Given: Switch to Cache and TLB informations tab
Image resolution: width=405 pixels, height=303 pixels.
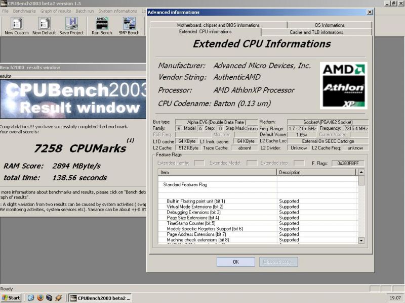Looking at the screenshot, I should [316, 32].
